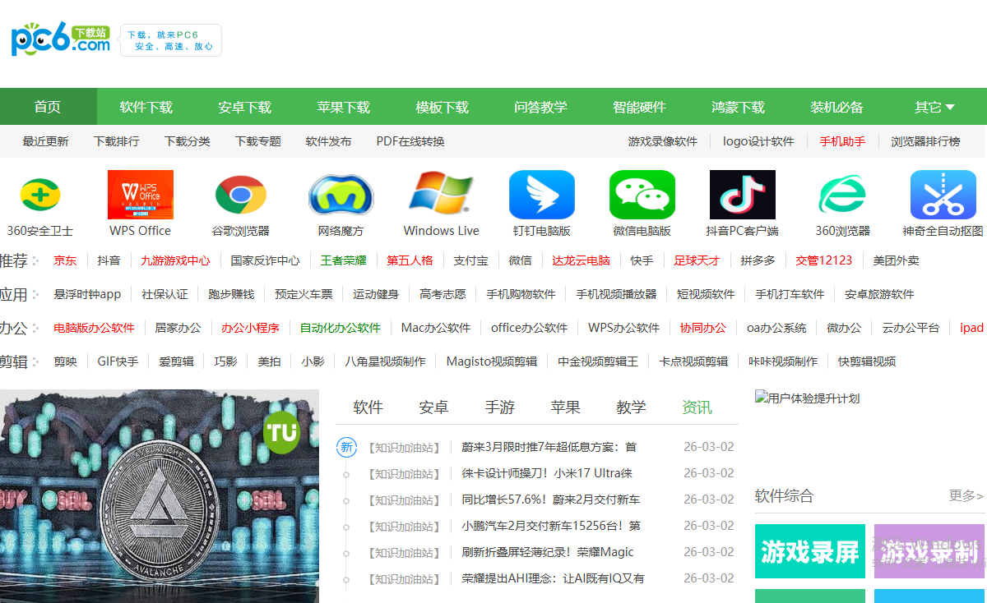Image resolution: width=987 pixels, height=603 pixels.
Task: Open the 360安全卫士 app icon
Action: pyautogui.click(x=40, y=195)
